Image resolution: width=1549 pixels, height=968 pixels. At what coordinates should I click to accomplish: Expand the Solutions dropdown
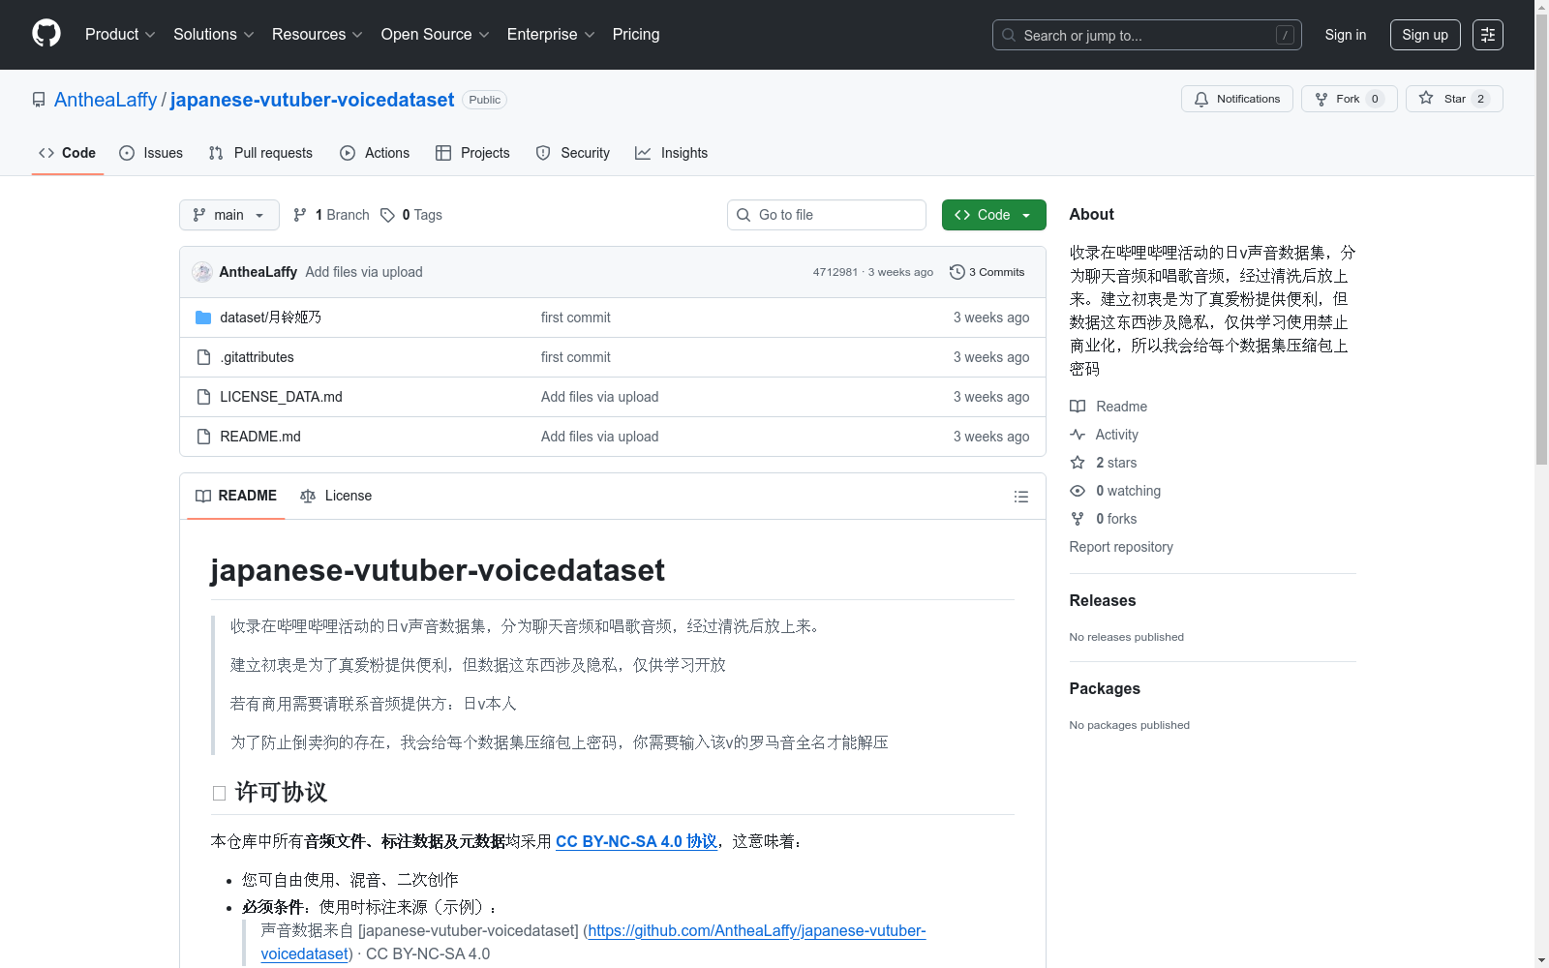tap(214, 34)
